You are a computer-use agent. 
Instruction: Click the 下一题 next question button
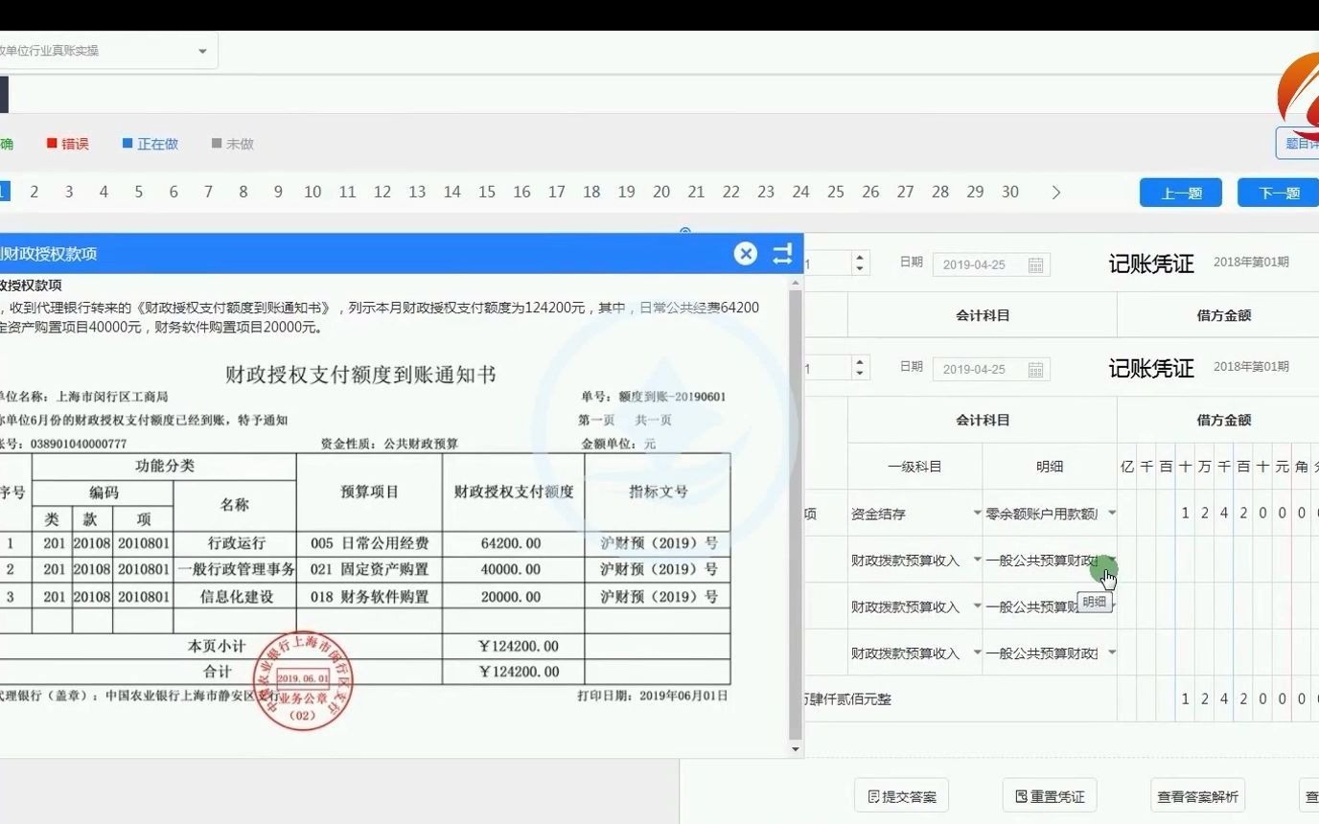pyautogui.click(x=1279, y=193)
